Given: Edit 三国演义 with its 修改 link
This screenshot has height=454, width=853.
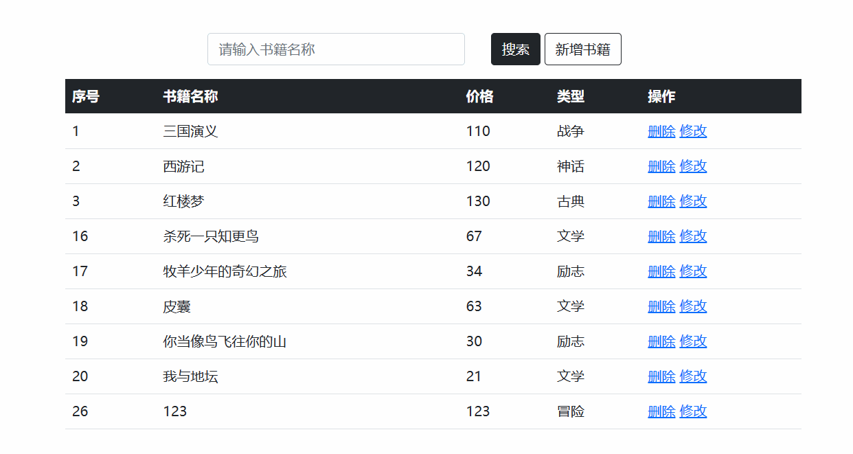Looking at the screenshot, I should tap(693, 131).
